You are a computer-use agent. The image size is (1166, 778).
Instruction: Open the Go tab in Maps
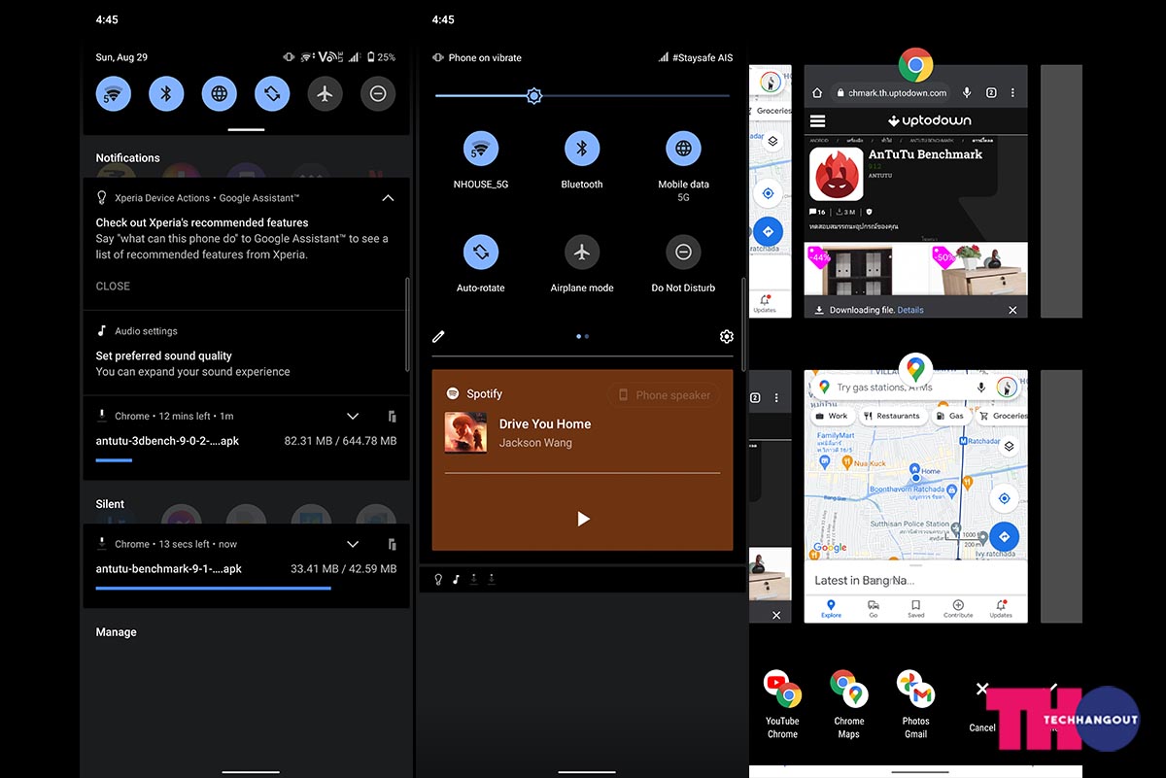tap(874, 609)
